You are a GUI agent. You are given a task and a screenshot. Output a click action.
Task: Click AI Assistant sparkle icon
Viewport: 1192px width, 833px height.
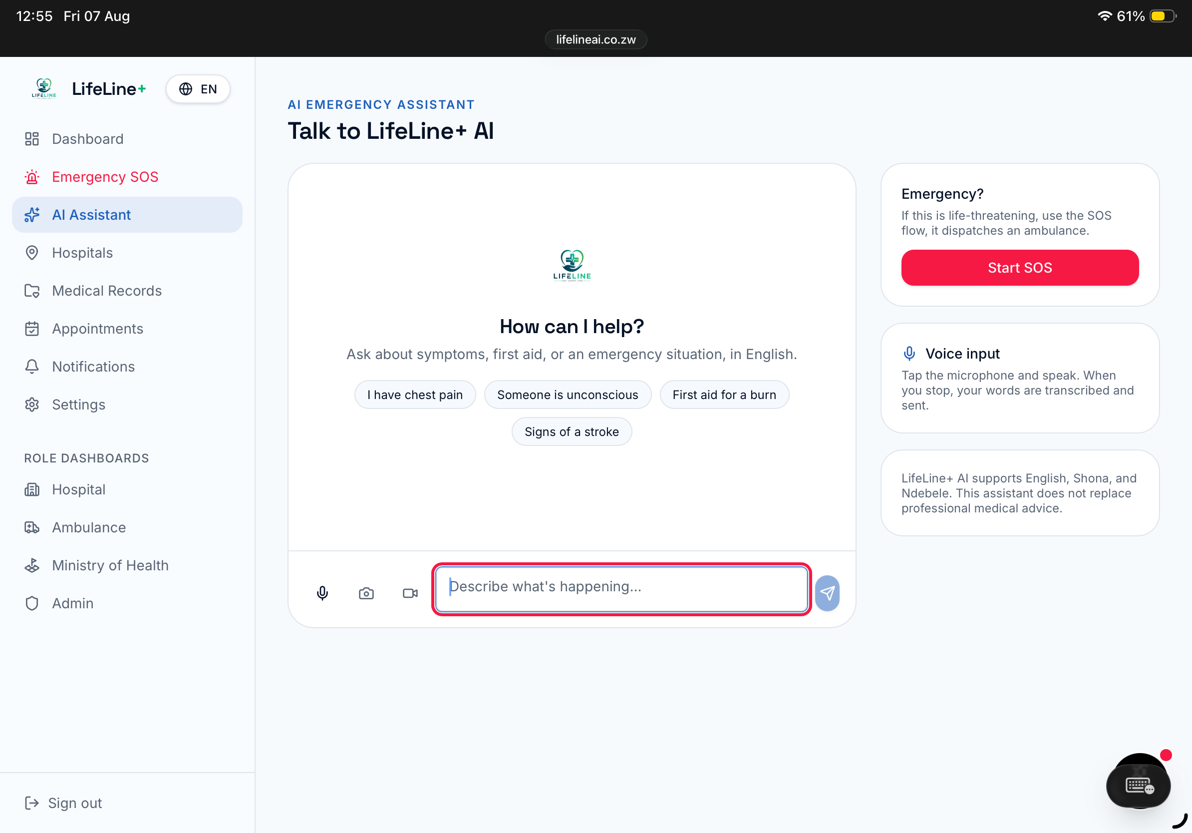coord(32,214)
